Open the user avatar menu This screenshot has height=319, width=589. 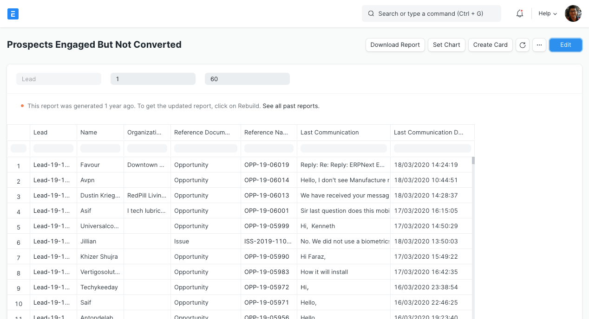click(573, 13)
